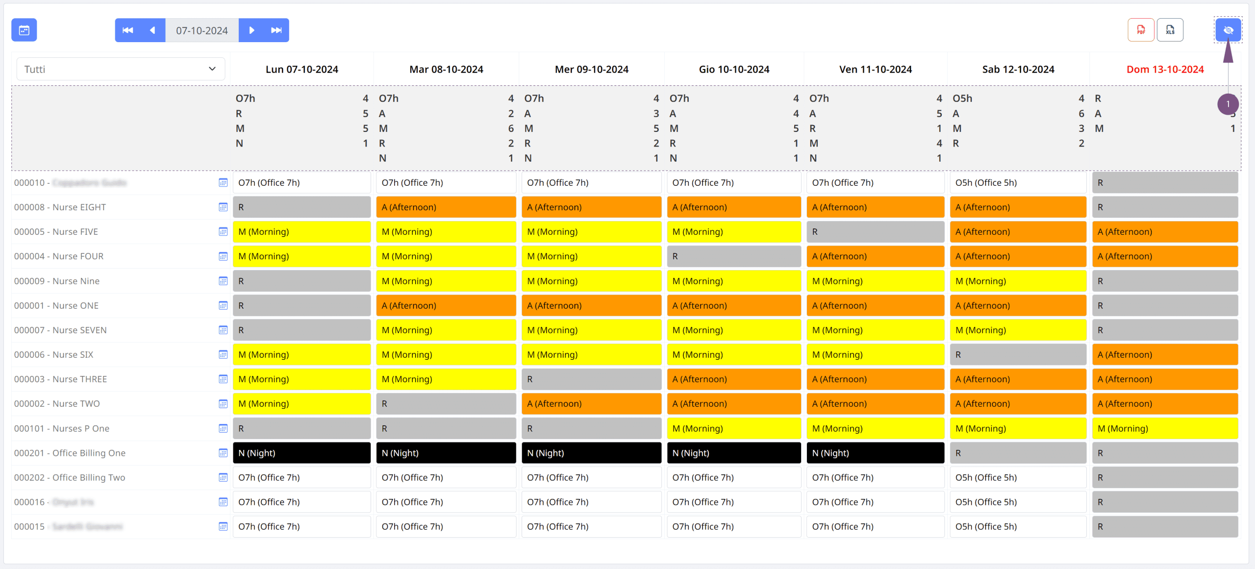Advance to next week arrow
The image size is (1255, 569).
(251, 30)
